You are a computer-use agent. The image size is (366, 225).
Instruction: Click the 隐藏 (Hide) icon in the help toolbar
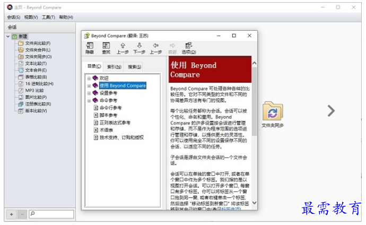(90, 48)
